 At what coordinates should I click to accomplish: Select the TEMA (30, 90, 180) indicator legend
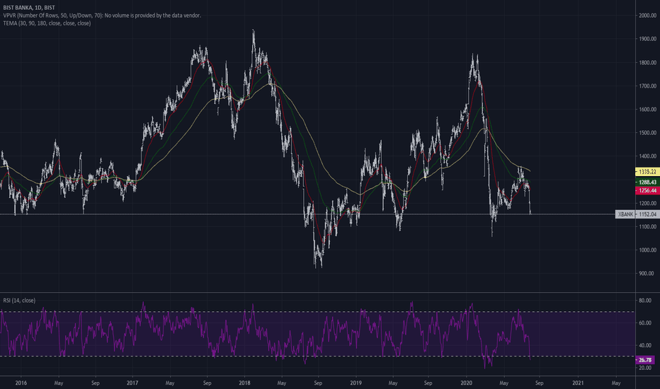47,23
